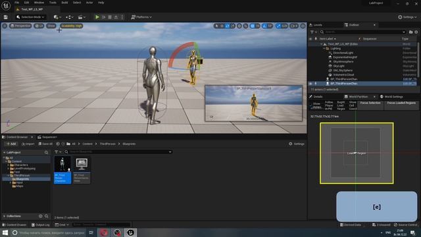Screen dimensions: 421x237
Task: Click the Scalability: High warning button
Action: pyautogui.click(x=71, y=26)
